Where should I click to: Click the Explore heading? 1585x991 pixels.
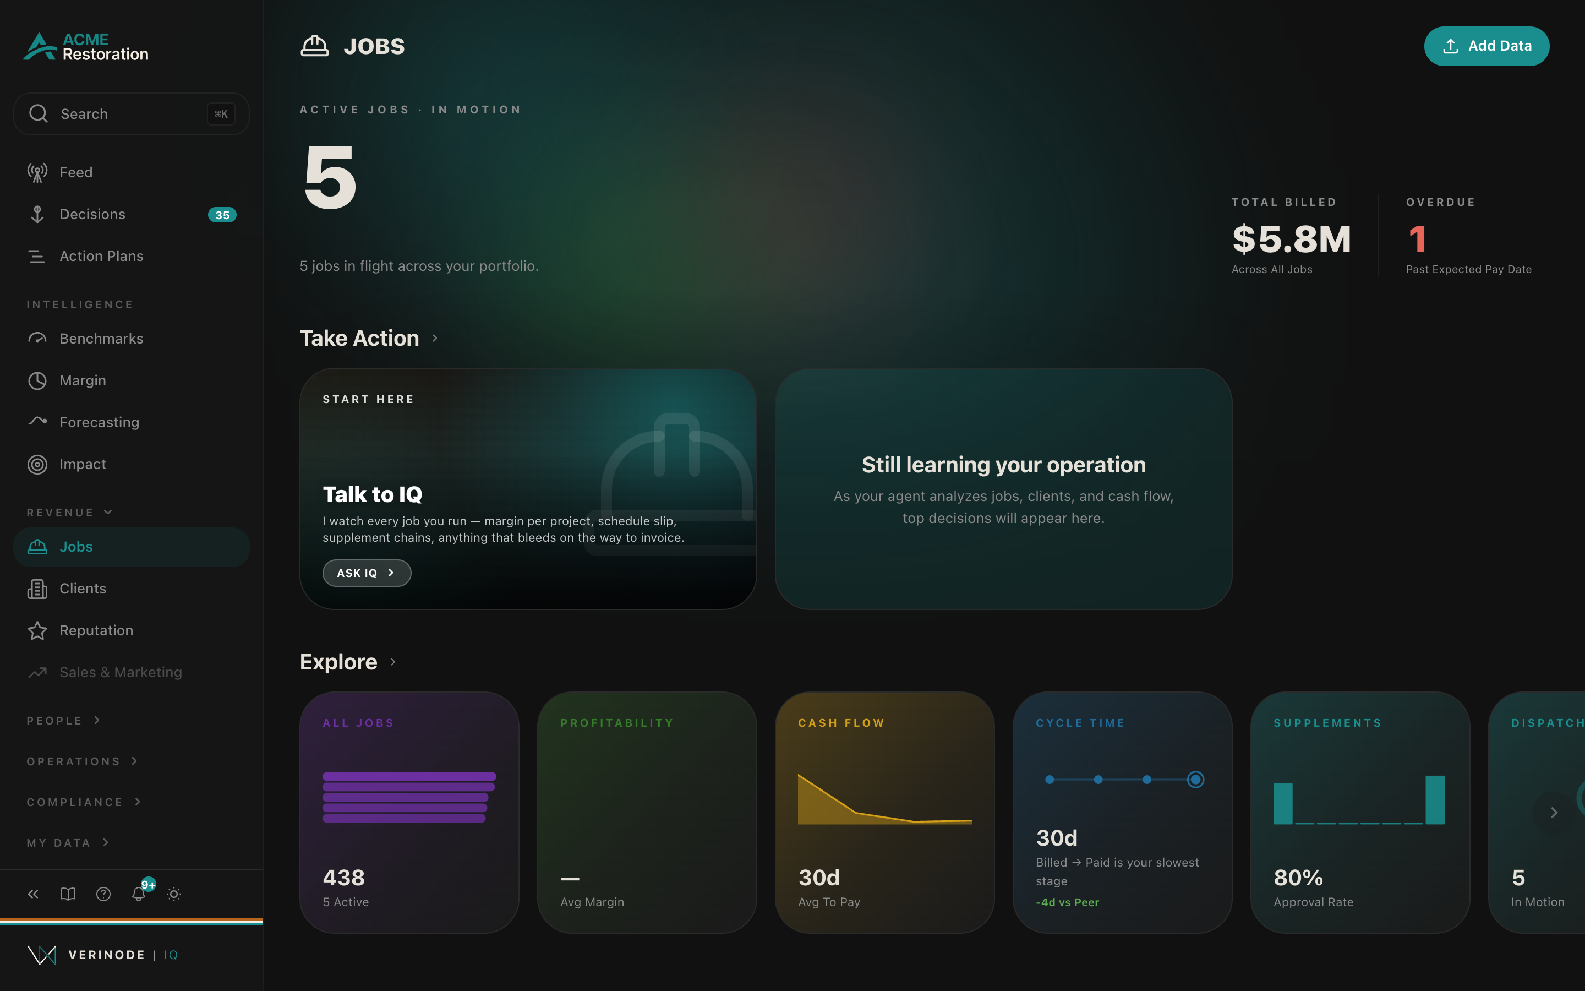click(338, 662)
